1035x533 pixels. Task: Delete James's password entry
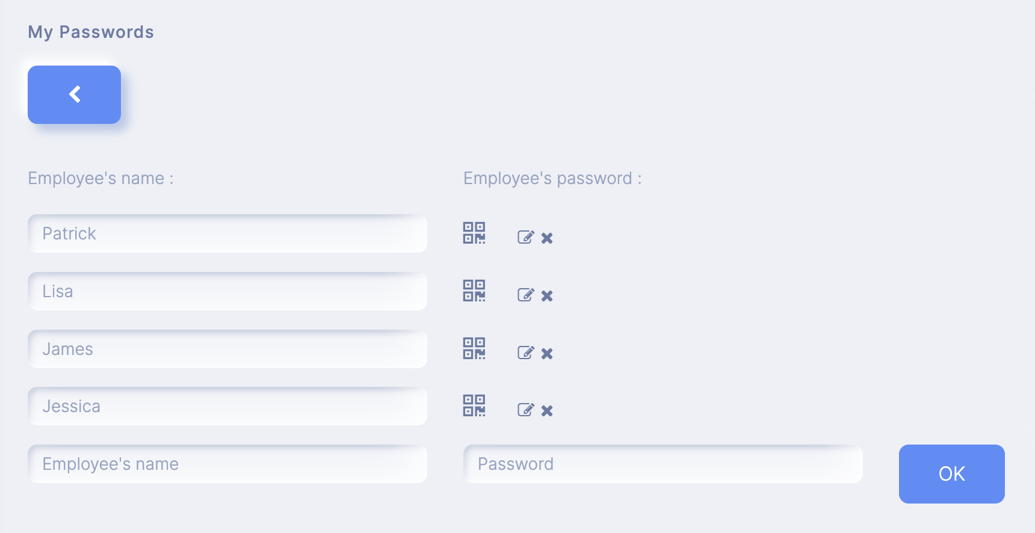pos(547,354)
